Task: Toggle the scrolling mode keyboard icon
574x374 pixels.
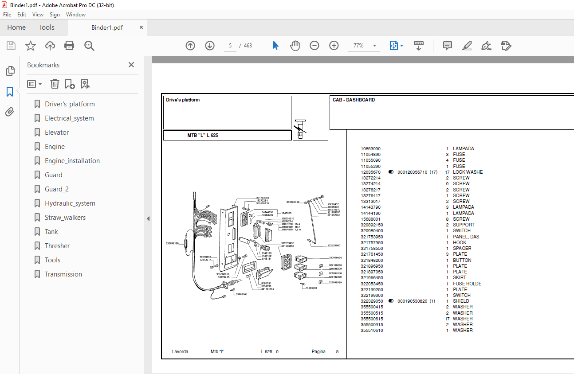Action: pyautogui.click(x=419, y=46)
